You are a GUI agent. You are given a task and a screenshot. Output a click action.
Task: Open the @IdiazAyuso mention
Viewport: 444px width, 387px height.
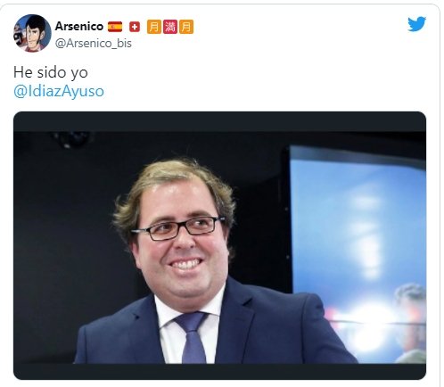click(59, 91)
